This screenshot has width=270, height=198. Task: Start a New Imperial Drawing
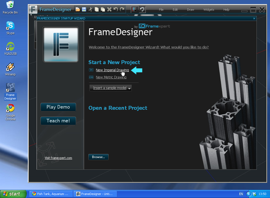point(112,70)
